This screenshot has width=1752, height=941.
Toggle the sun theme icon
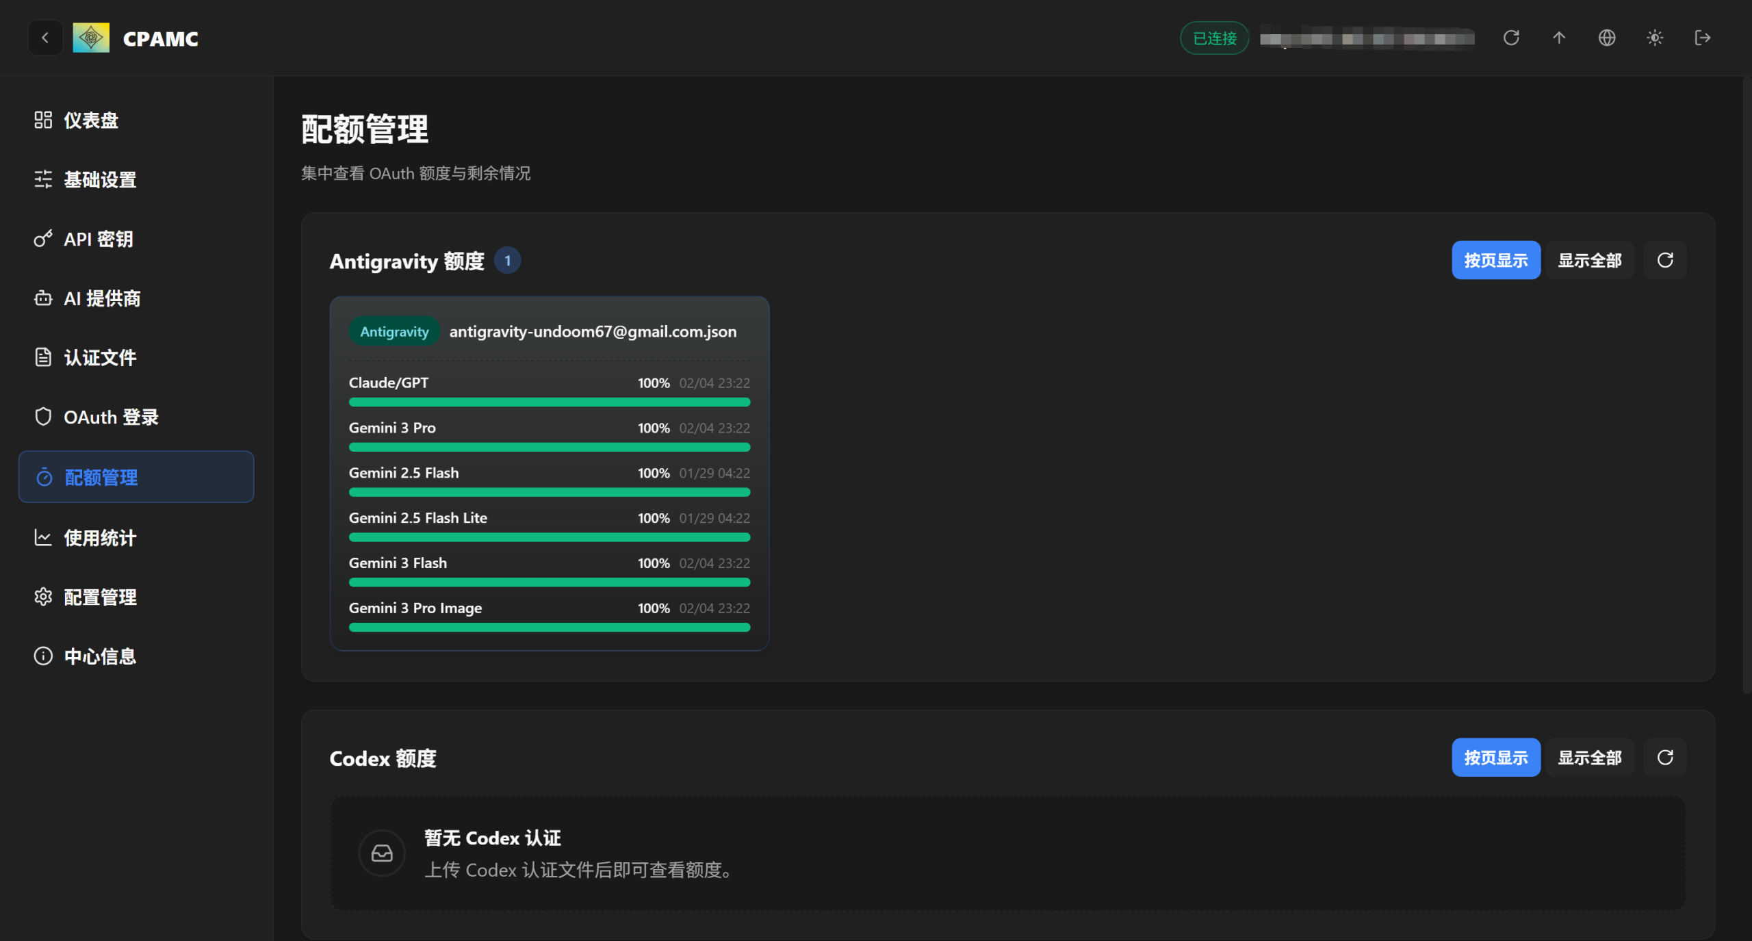click(x=1655, y=38)
